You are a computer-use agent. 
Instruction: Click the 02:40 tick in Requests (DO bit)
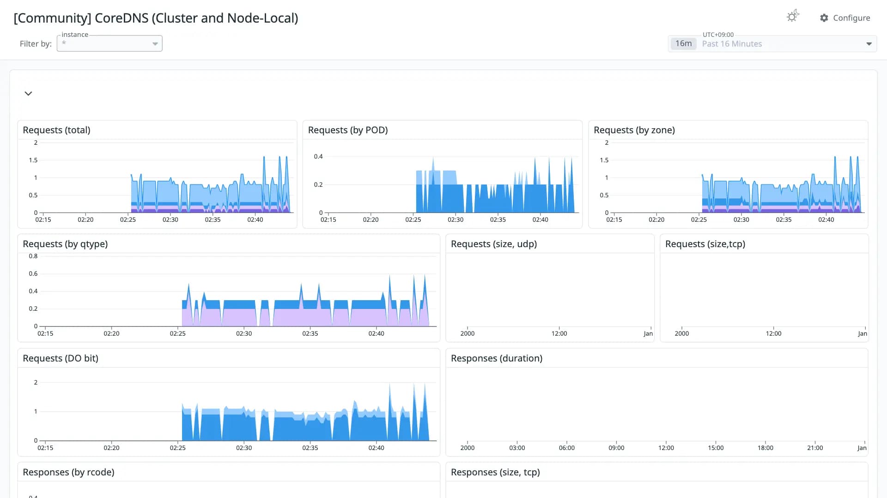click(x=376, y=448)
